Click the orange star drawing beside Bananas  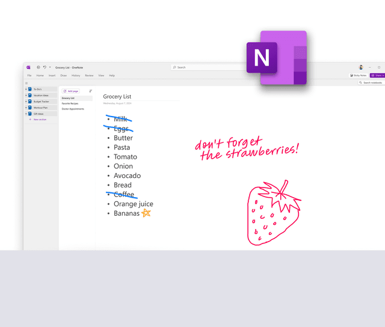coord(146,213)
